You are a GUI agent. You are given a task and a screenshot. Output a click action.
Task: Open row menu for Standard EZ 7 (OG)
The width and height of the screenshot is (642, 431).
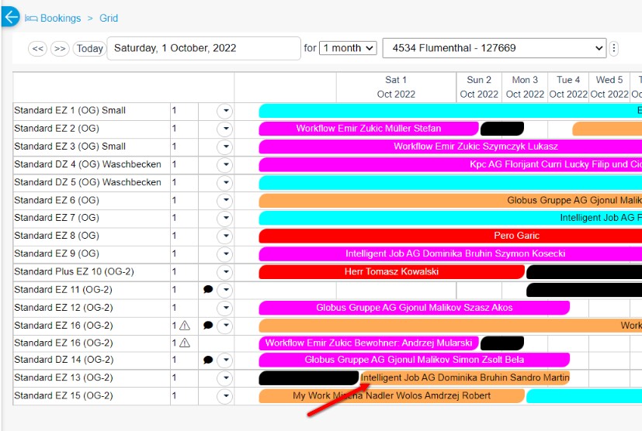pos(225,219)
